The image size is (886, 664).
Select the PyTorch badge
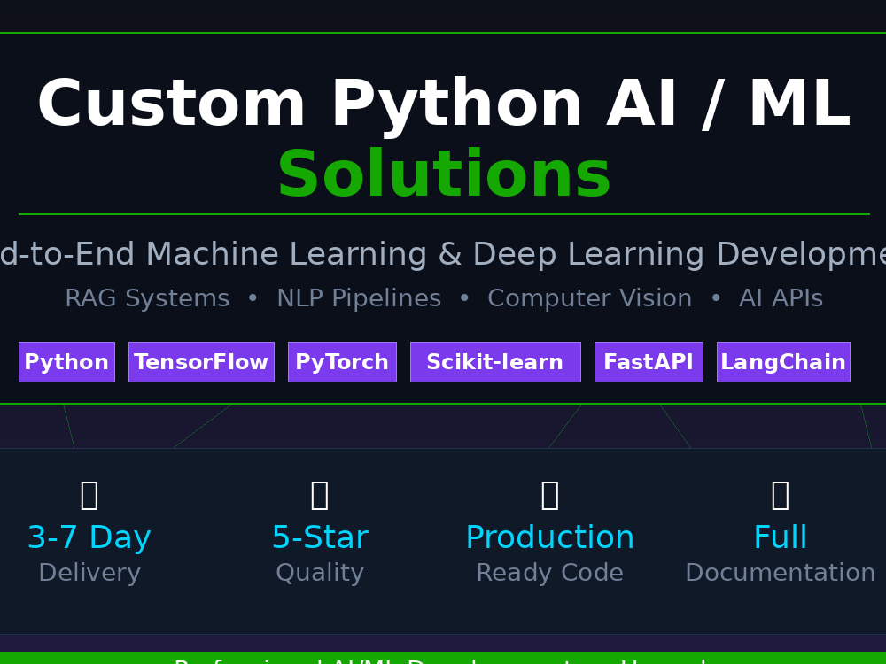click(x=342, y=362)
